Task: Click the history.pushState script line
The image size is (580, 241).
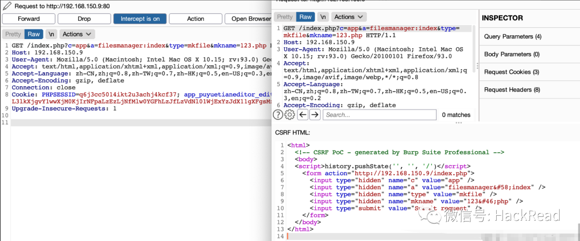Action: tap(382, 166)
